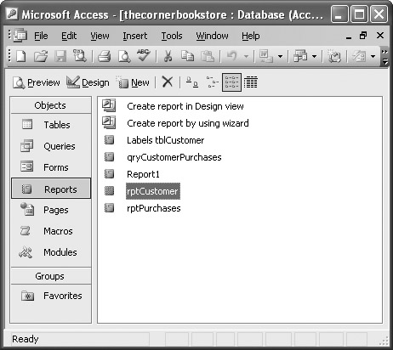Click the Cut scissors icon
Viewport: 393px width, 350px height.
click(x=168, y=56)
